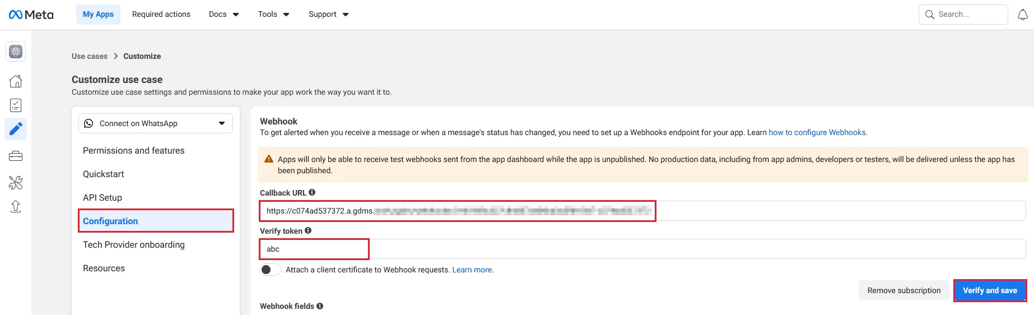Click the Use cases breadcrumb
This screenshot has width=1034, height=315.
tap(90, 56)
